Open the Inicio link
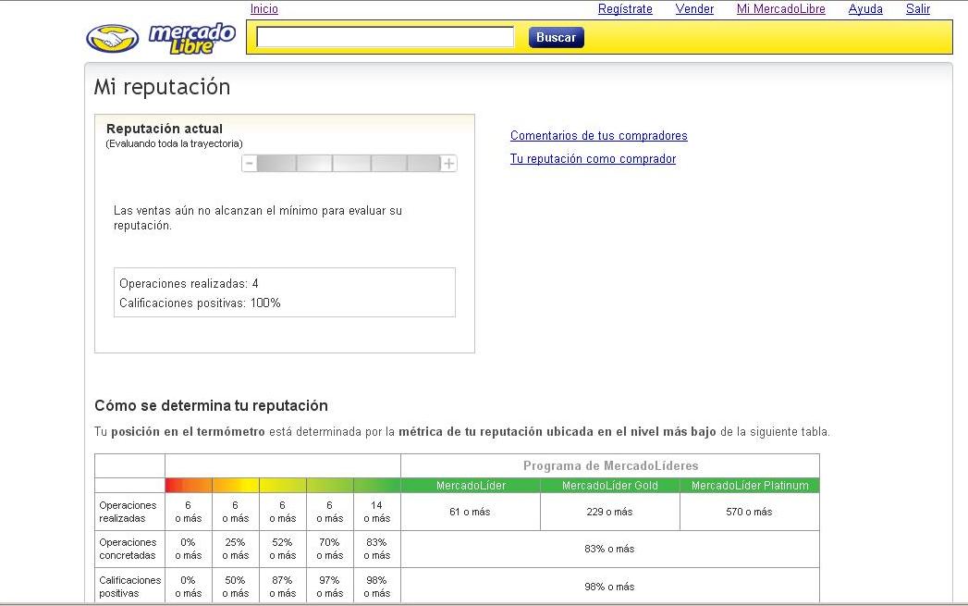 pyautogui.click(x=264, y=8)
